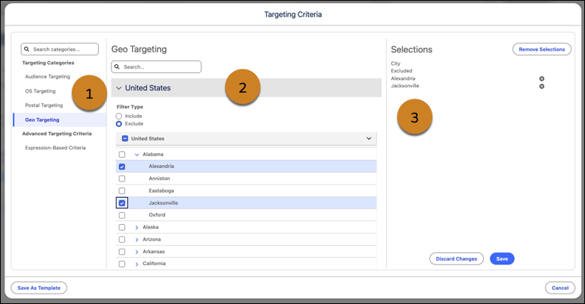Click the Eastaboga city row text
Screen dimensions: 585x304
(x=161, y=190)
